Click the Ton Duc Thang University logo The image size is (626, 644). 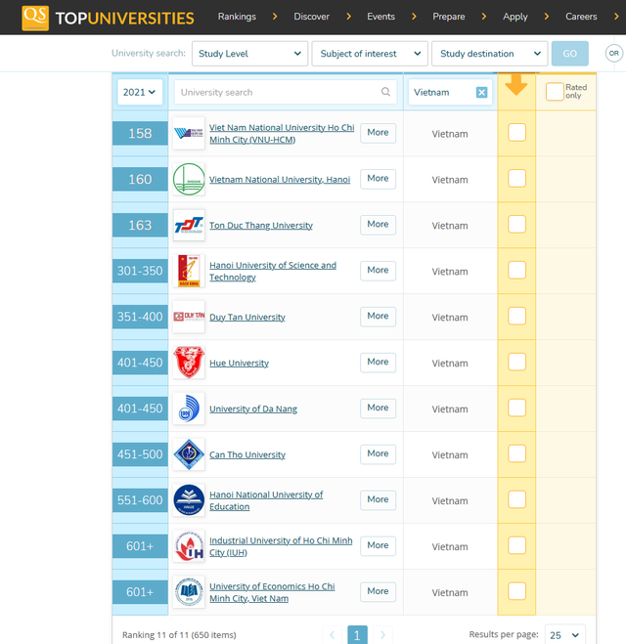point(189,226)
